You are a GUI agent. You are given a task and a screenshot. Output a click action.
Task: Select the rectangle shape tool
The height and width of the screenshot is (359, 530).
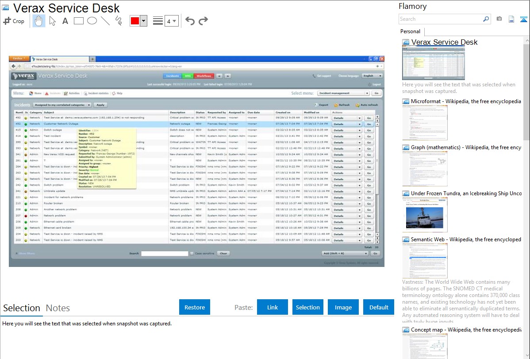(x=79, y=21)
